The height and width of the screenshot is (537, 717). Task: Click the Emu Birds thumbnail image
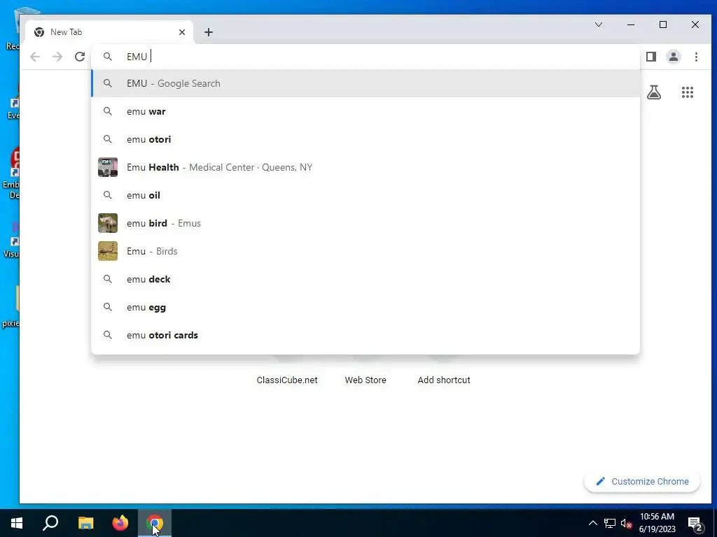[108, 251]
